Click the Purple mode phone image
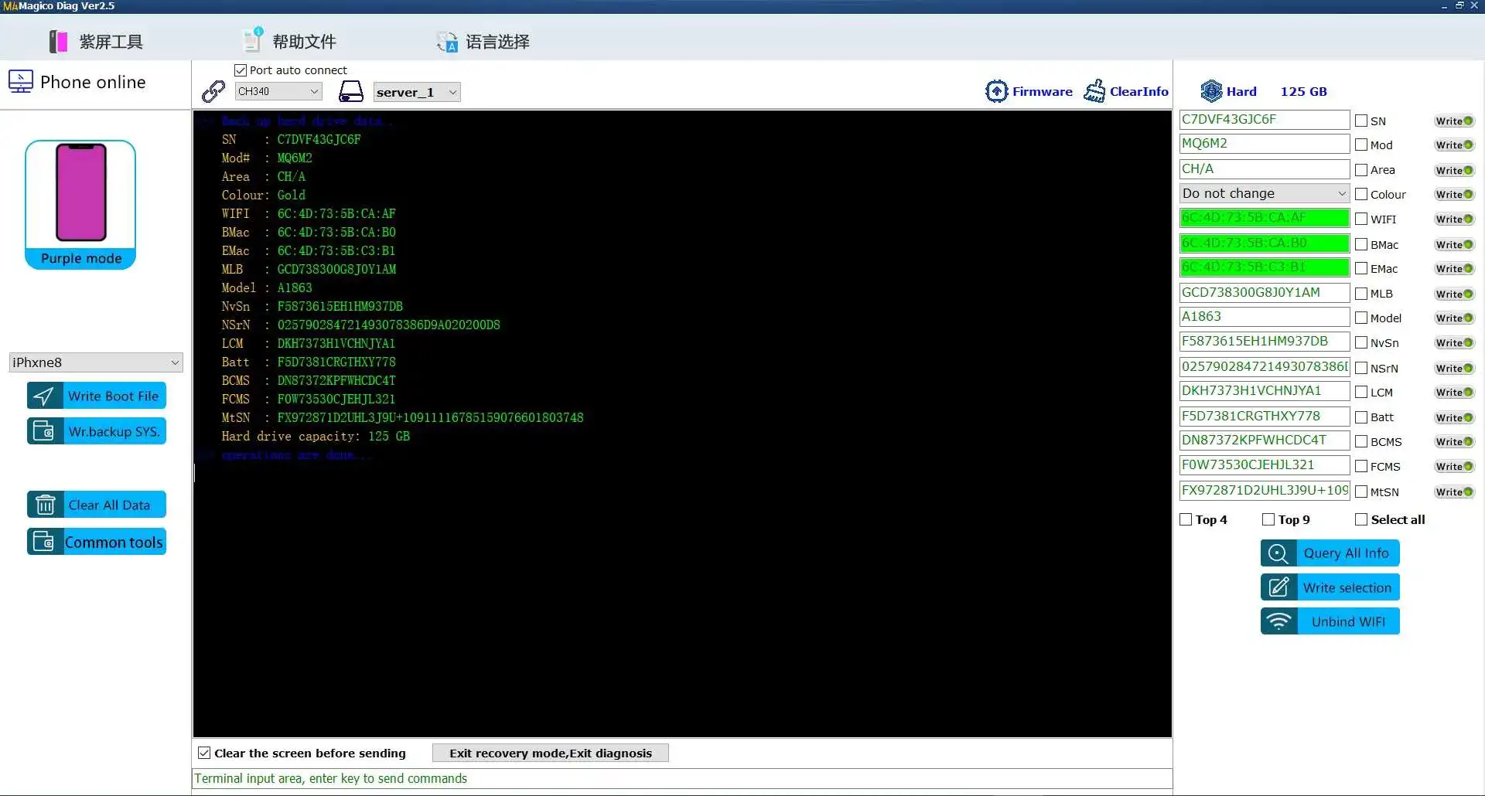This screenshot has width=1485, height=796. [x=80, y=194]
